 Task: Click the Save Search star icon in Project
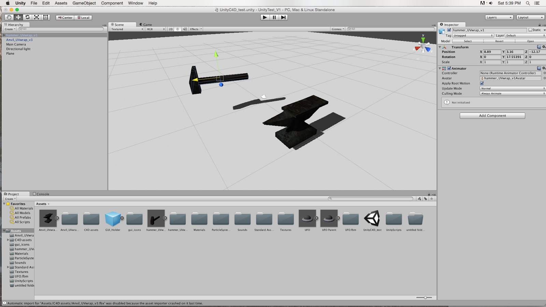pyautogui.click(x=432, y=199)
